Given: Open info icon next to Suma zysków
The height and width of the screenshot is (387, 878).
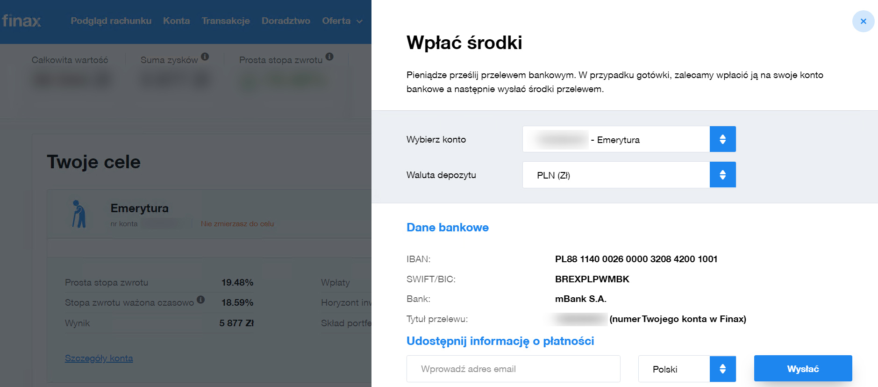Looking at the screenshot, I should 205,57.
